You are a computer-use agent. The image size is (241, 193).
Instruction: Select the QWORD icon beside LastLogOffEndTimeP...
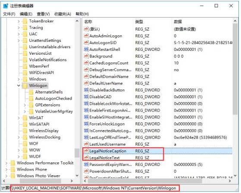[x=86, y=137]
